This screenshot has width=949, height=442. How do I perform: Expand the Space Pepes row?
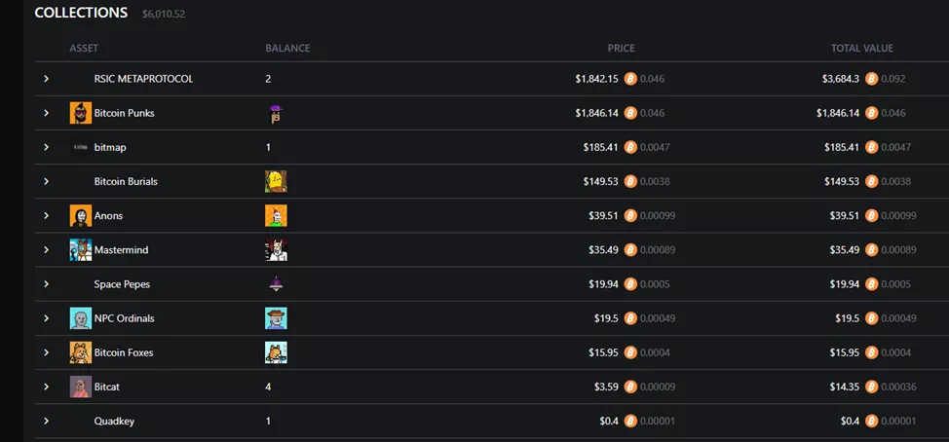46,284
